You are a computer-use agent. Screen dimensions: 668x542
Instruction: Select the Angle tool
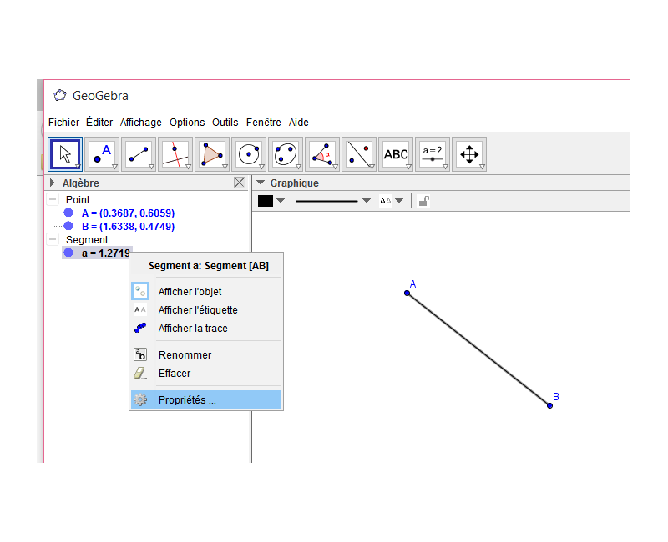(x=322, y=154)
